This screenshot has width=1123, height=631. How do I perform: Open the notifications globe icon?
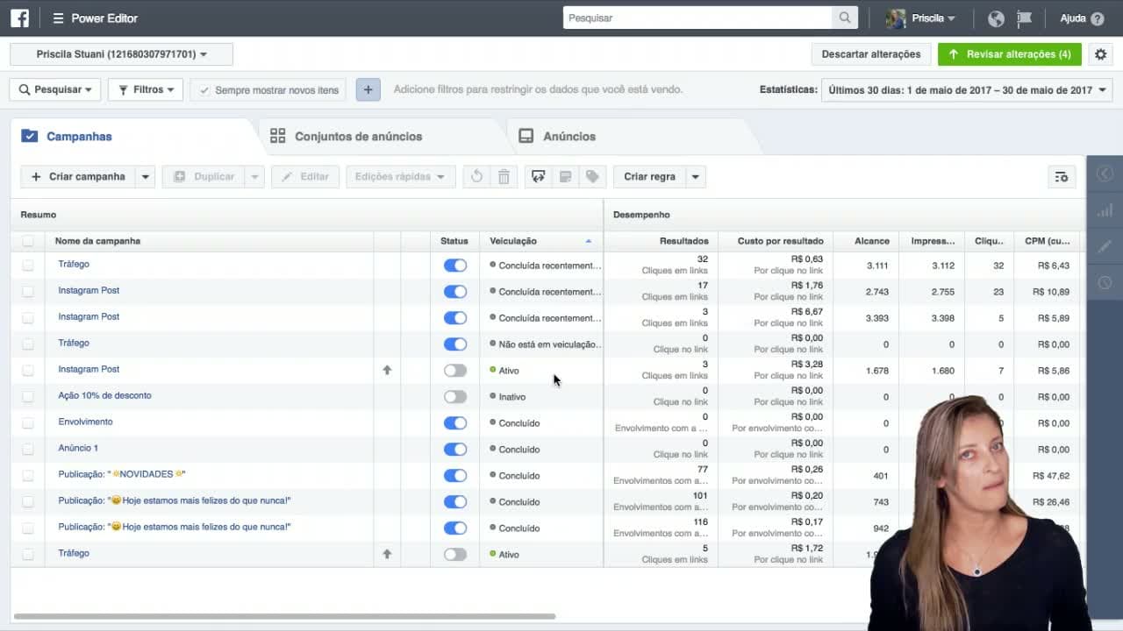click(996, 18)
